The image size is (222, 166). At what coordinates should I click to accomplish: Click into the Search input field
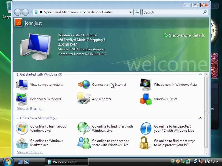(x=173, y=12)
